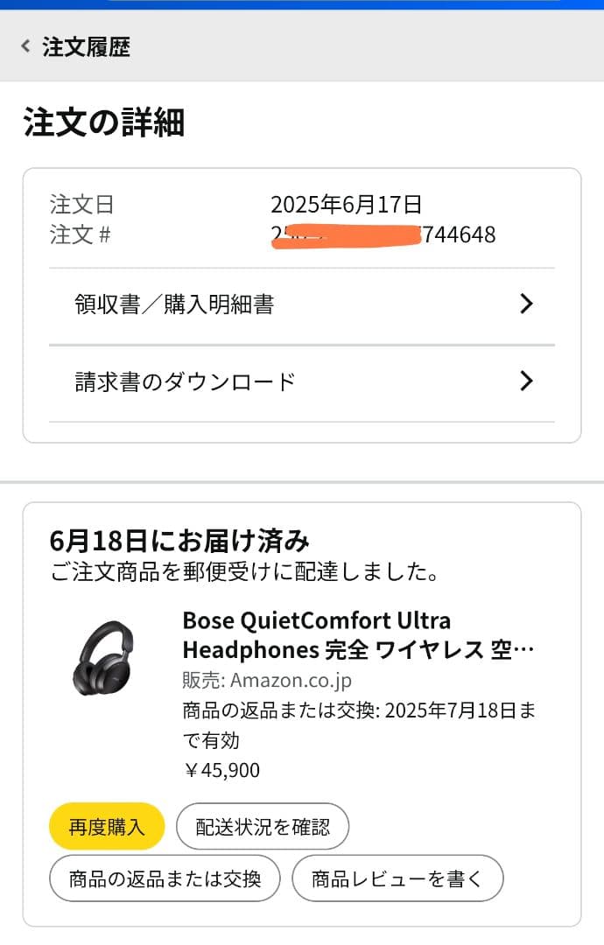
Task: Click the back arrow next to 注文履歴
Action: (x=24, y=45)
